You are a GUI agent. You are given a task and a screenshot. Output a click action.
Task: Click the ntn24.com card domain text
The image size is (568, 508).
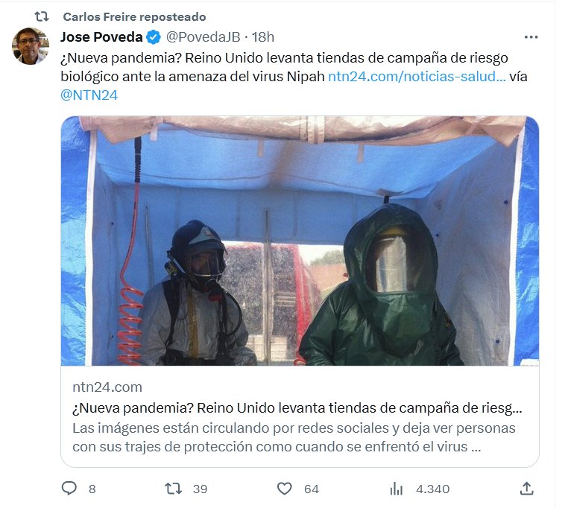coord(107,387)
